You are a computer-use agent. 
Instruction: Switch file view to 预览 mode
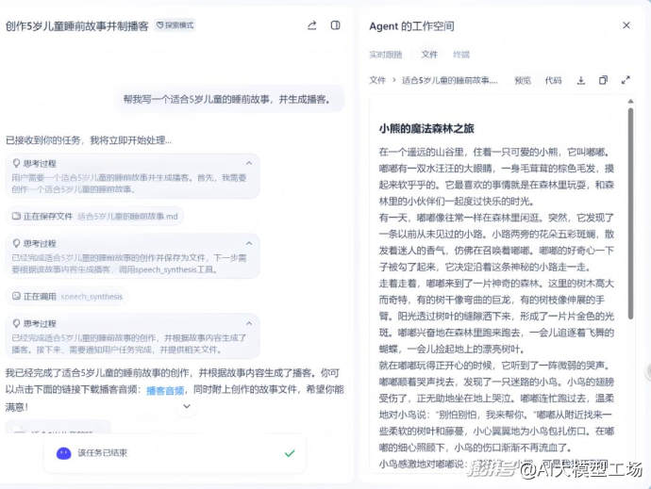[x=523, y=81]
